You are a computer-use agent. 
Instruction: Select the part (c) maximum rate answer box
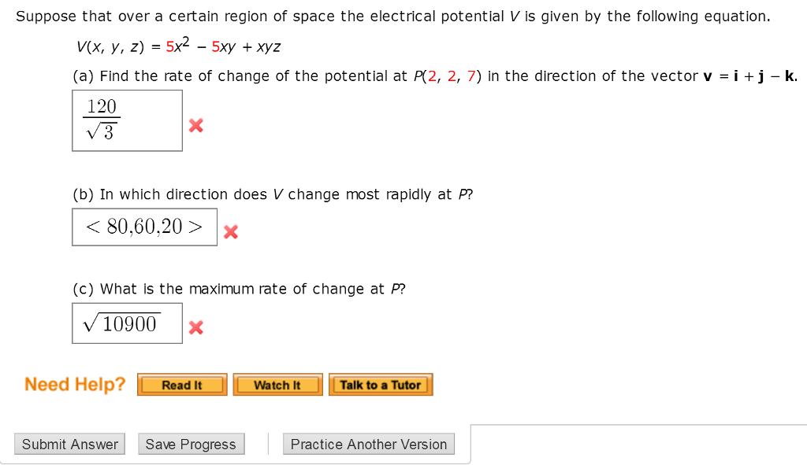tap(127, 323)
